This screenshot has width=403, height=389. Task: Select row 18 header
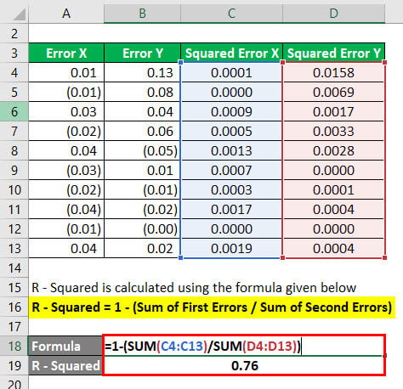click(x=14, y=346)
